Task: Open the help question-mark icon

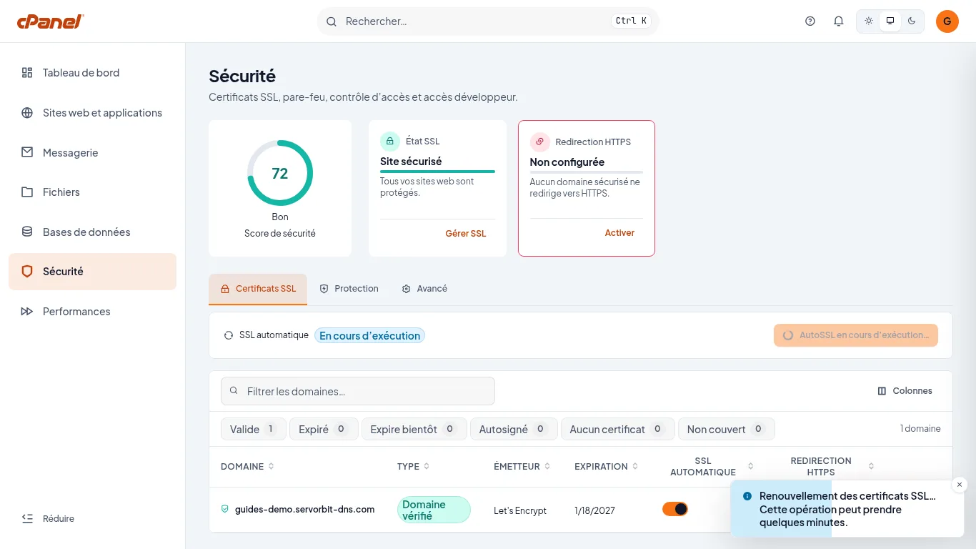Action: tap(810, 21)
